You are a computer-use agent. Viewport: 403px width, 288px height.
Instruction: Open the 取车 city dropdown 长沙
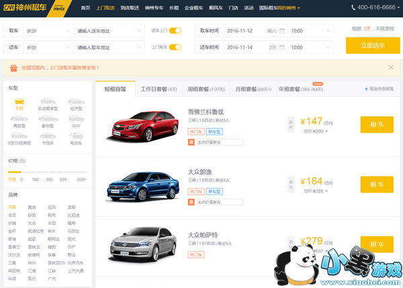(48, 31)
